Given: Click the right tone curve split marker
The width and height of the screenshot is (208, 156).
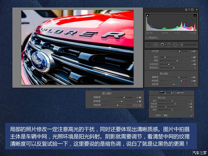Looking at the screenshot, I should pyautogui.click(x=178, y=93).
